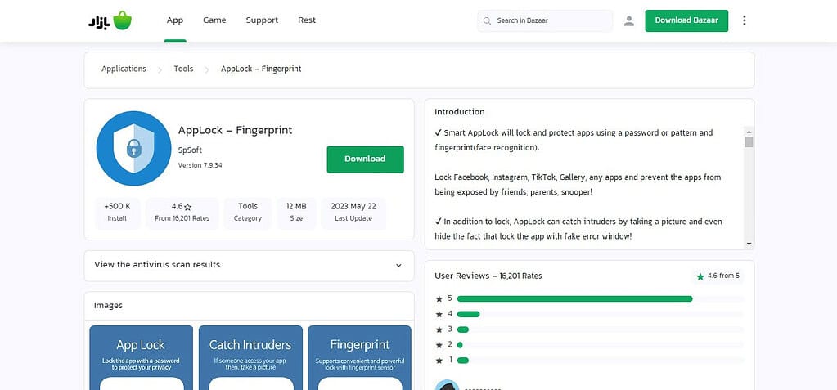Viewport: 837px width, 390px height.
Task: Open the Support menu item
Action: [262, 20]
